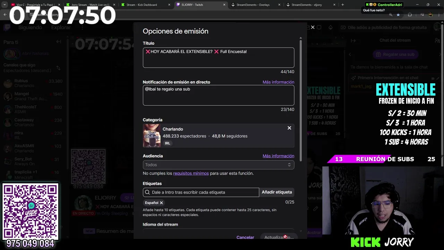Screen dimensions: 444x250
Task: Click the Título text field
Action: pyautogui.click(x=219, y=58)
